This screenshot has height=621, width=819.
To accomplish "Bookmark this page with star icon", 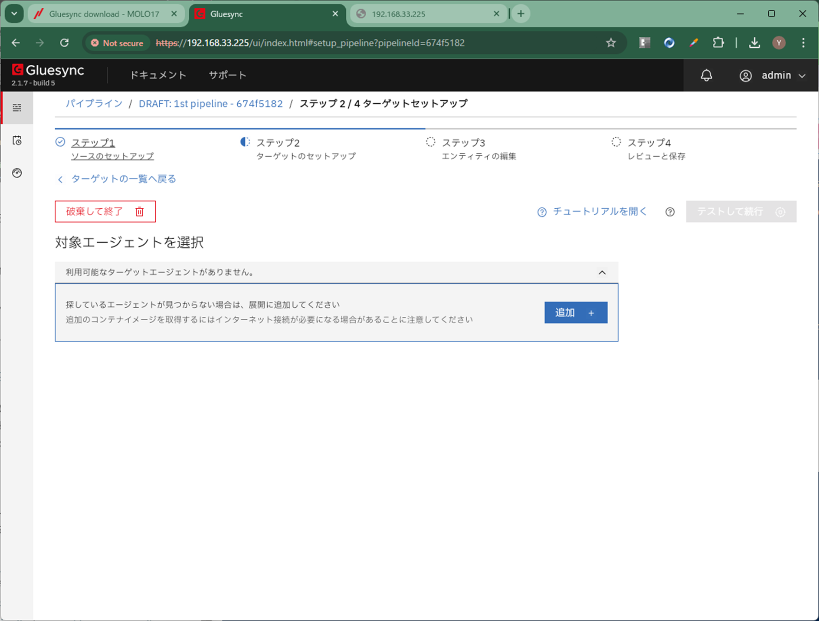I will coord(611,43).
